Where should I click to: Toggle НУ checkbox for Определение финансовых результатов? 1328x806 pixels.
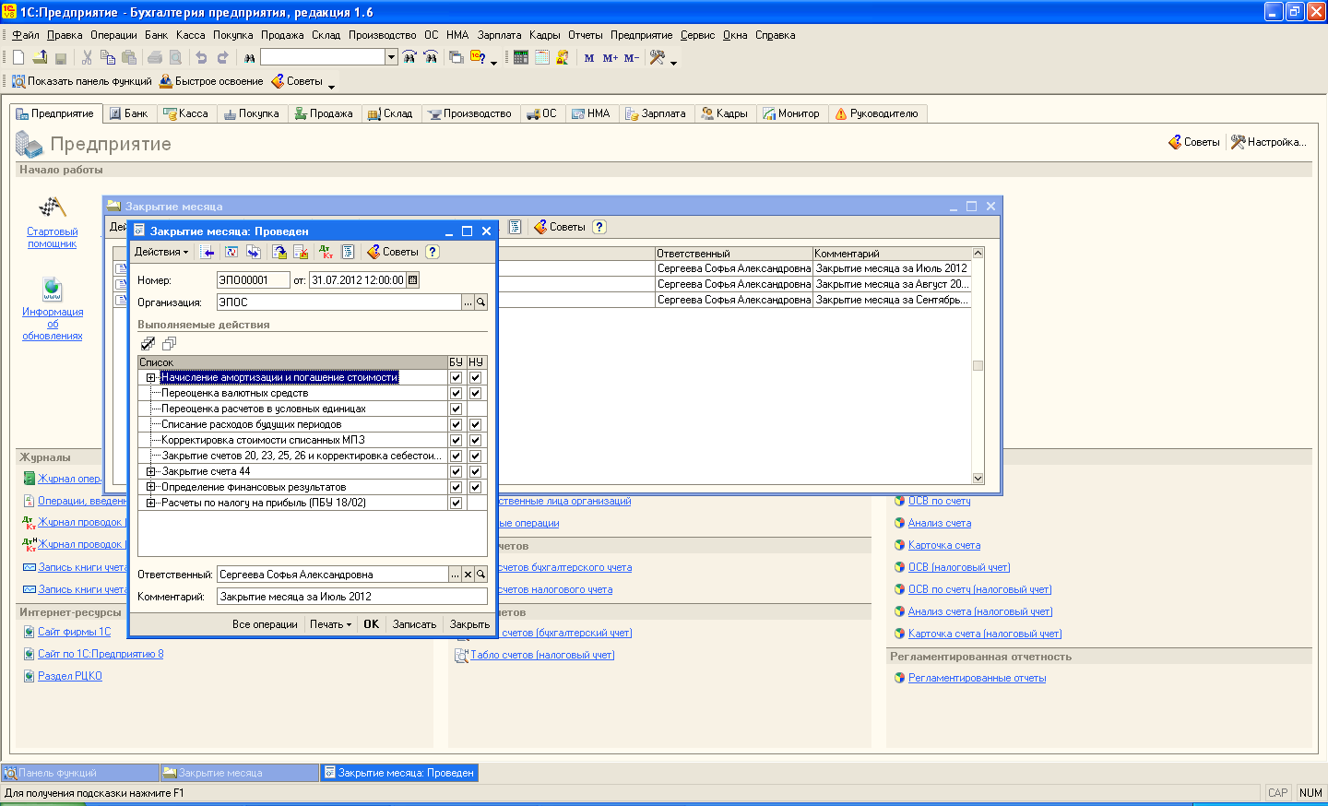pyautogui.click(x=475, y=488)
